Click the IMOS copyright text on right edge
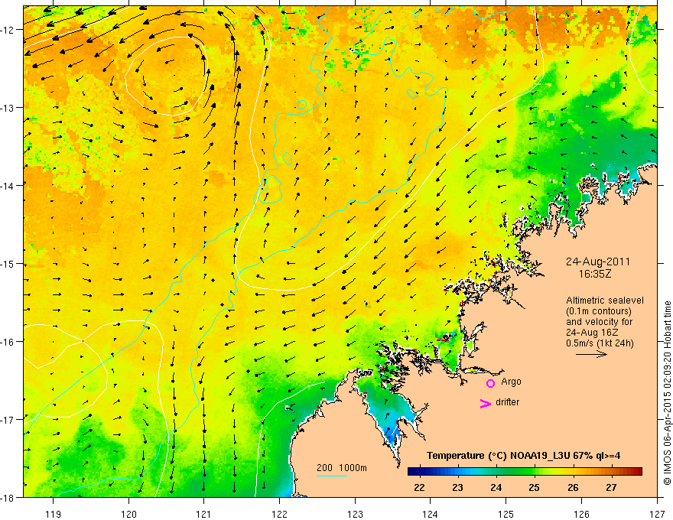This screenshot has width=673, height=520. (667, 393)
